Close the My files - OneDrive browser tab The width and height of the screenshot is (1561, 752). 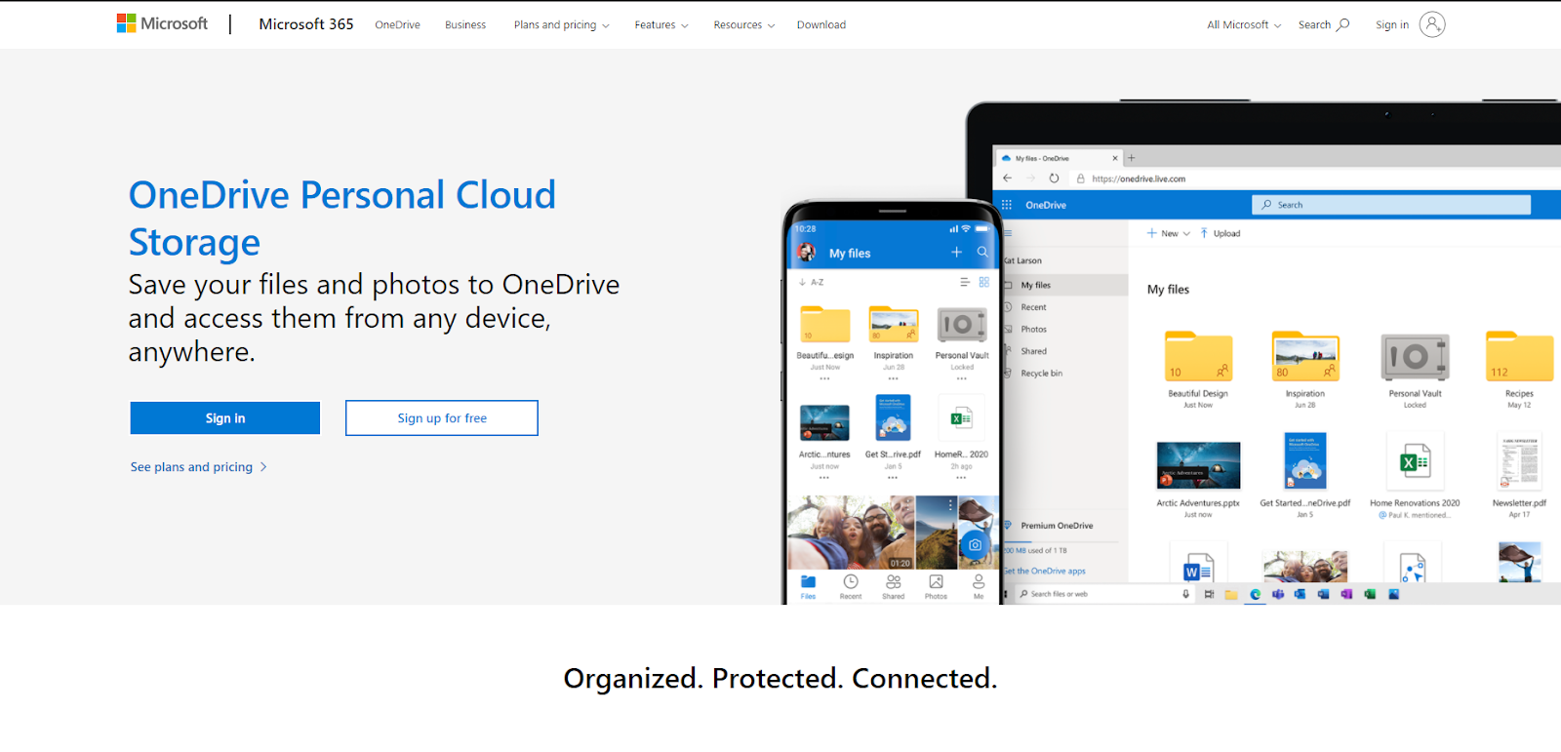pos(1115,158)
